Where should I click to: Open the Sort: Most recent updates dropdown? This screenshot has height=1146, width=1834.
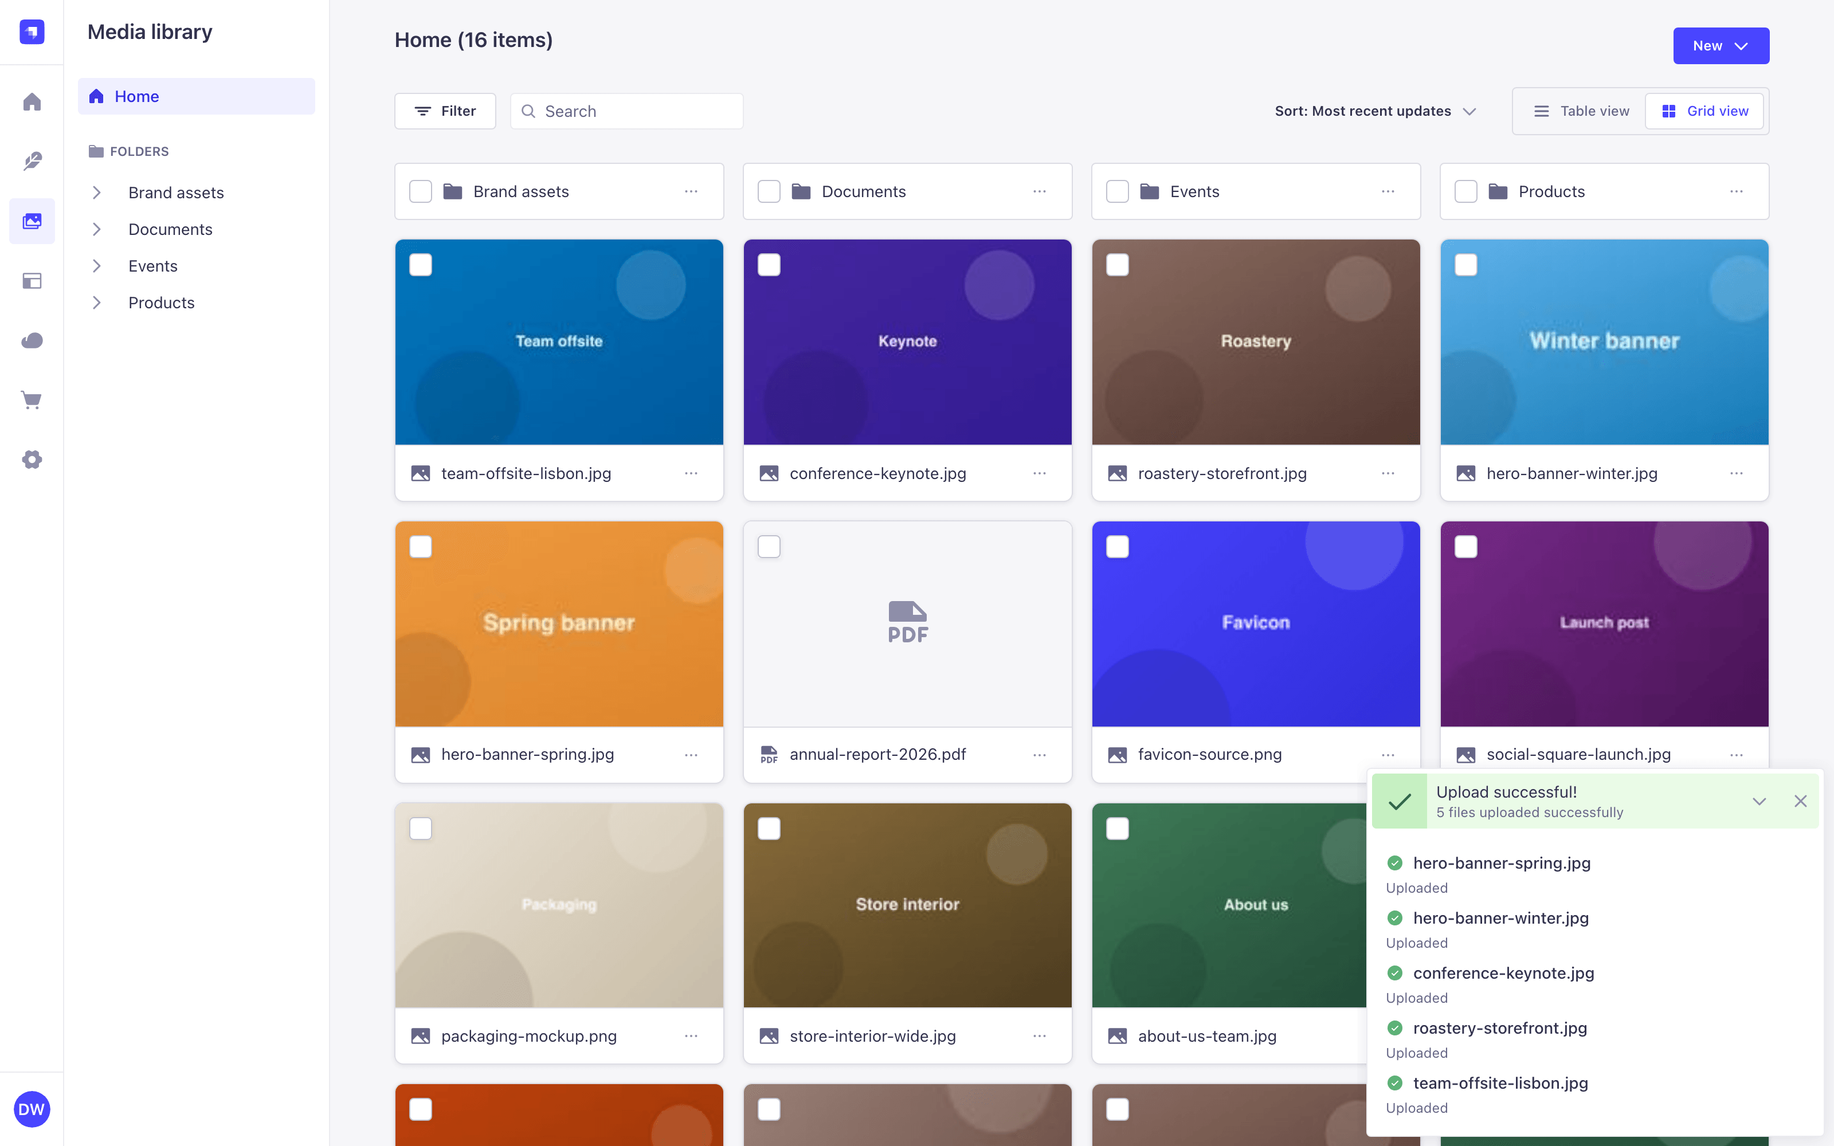point(1376,111)
